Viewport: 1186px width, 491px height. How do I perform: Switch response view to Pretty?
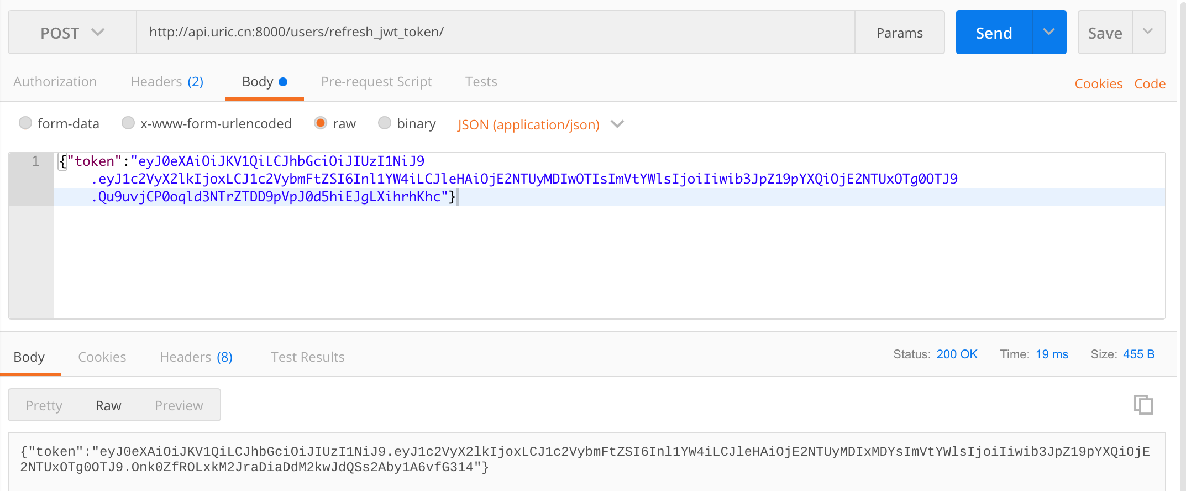pyautogui.click(x=44, y=405)
